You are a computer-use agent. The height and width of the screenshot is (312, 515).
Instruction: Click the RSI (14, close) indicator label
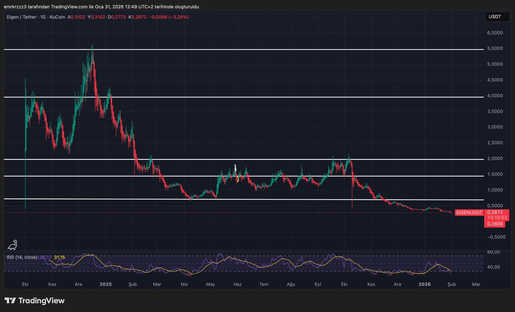(x=22, y=257)
